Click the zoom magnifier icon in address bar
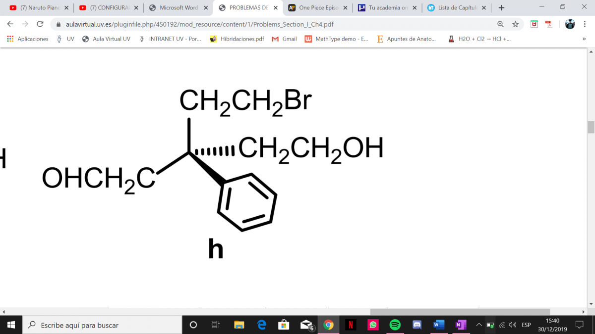Image resolution: width=595 pixels, height=334 pixels. click(501, 24)
